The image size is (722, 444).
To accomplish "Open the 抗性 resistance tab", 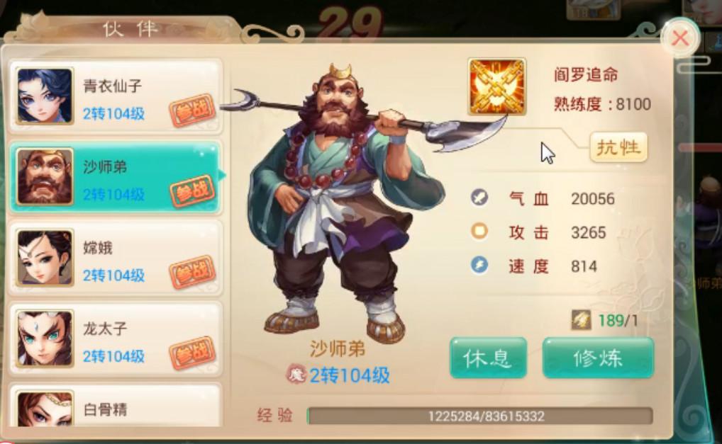I will pos(618,147).
